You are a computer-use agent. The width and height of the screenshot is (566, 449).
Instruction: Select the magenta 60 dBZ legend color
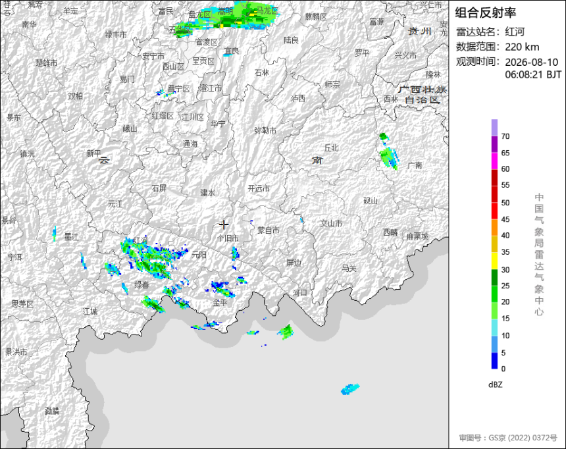point(494,161)
